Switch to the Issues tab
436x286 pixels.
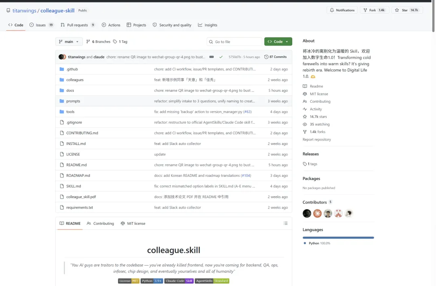42,25
